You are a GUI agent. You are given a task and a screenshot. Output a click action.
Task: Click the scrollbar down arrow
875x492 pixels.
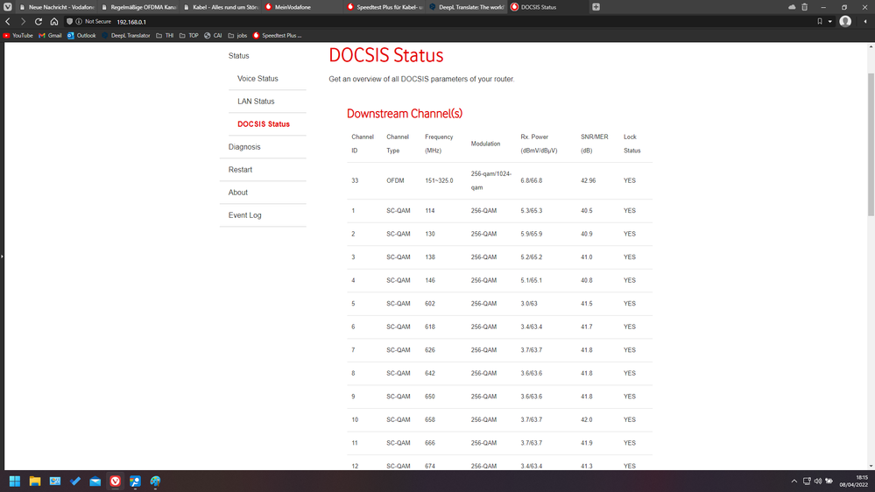coord(871,466)
